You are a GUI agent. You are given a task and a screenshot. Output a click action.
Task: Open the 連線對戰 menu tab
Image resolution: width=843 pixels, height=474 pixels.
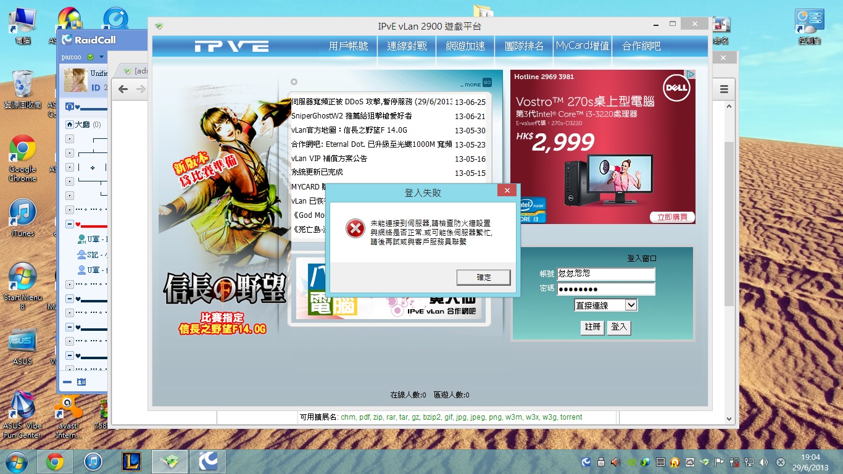(x=407, y=46)
